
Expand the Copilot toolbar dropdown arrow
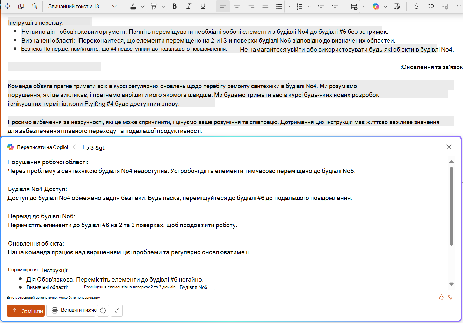pyautogui.click(x=385, y=6)
